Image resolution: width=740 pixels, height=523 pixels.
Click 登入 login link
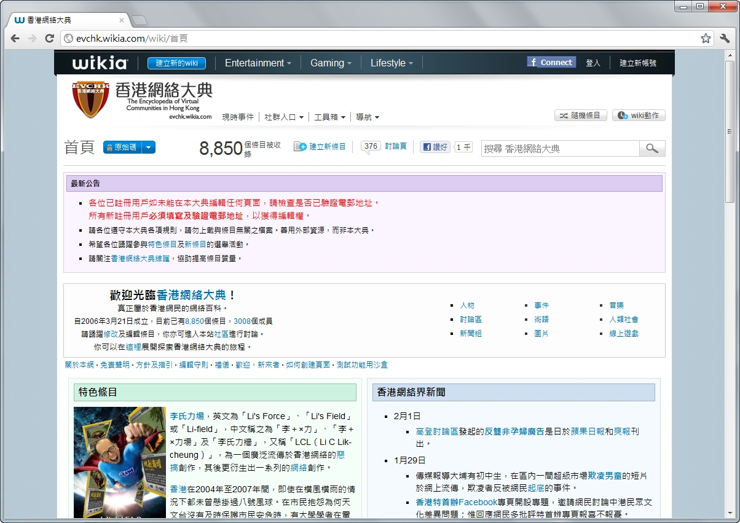tap(592, 63)
